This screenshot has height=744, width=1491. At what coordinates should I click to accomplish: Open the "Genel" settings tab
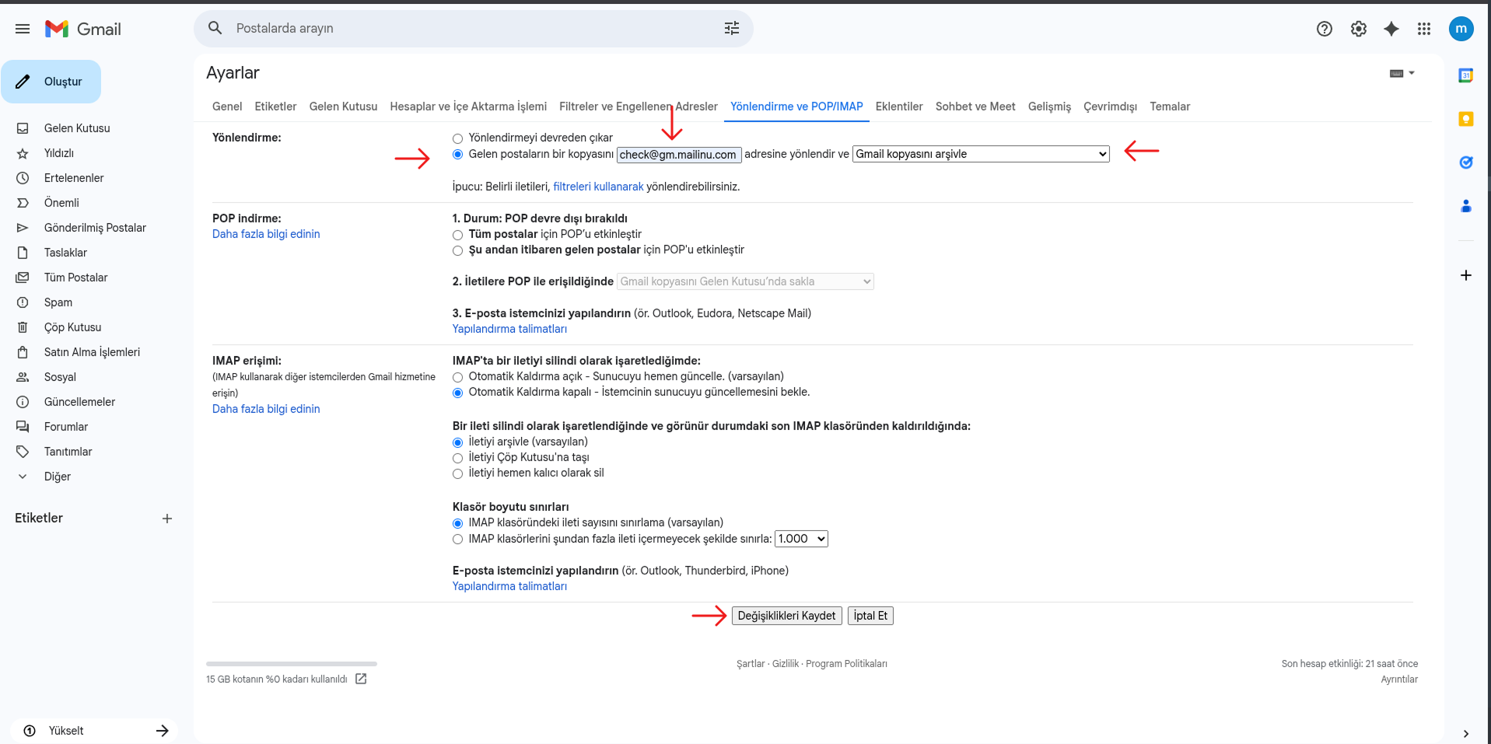pos(227,107)
